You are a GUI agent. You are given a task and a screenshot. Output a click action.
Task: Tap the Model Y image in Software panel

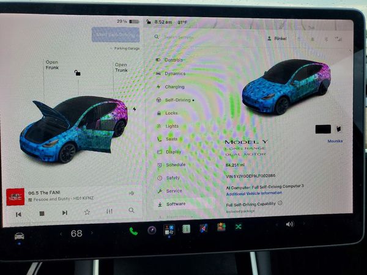286,87
